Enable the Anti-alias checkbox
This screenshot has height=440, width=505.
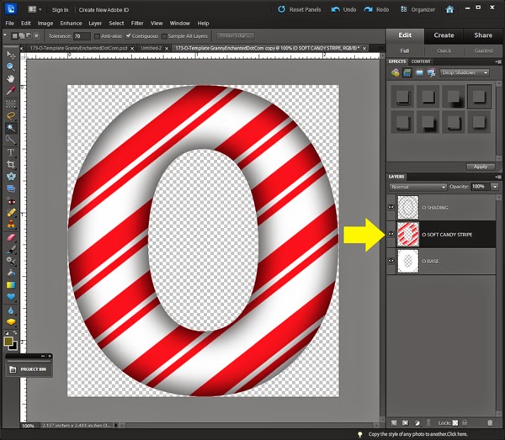coord(97,36)
